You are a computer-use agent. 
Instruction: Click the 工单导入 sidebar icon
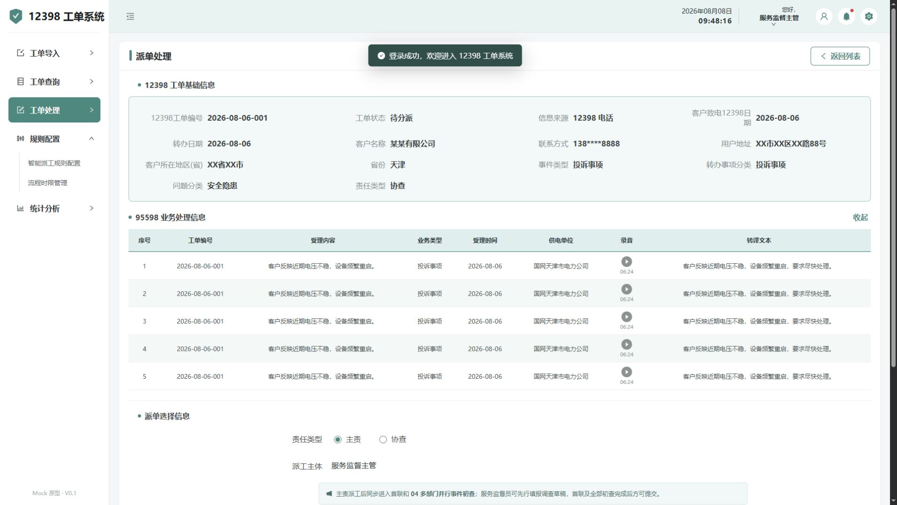[x=20, y=53]
